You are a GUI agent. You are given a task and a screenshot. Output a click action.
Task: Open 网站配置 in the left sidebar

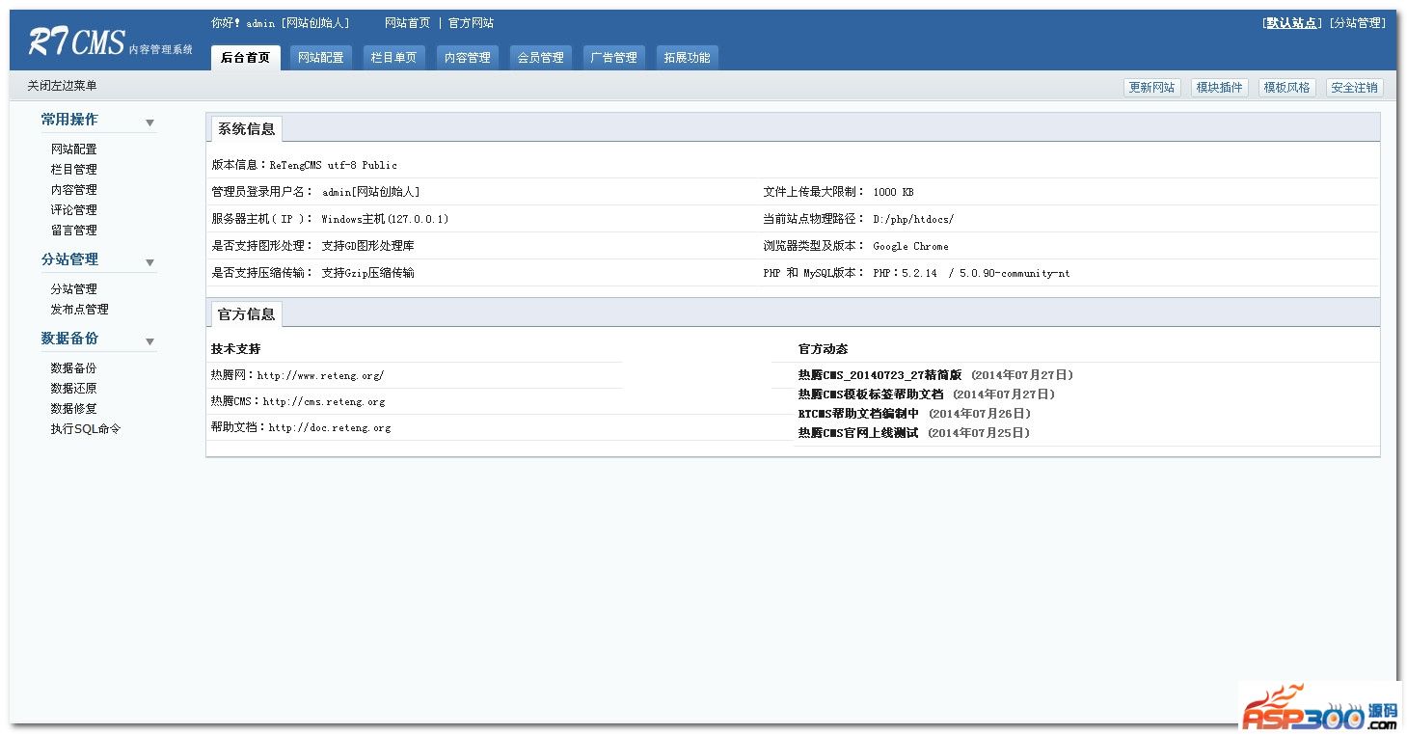pyautogui.click(x=74, y=150)
